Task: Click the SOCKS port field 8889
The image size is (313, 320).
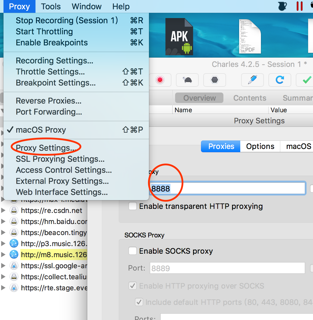Action: [x=227, y=268]
